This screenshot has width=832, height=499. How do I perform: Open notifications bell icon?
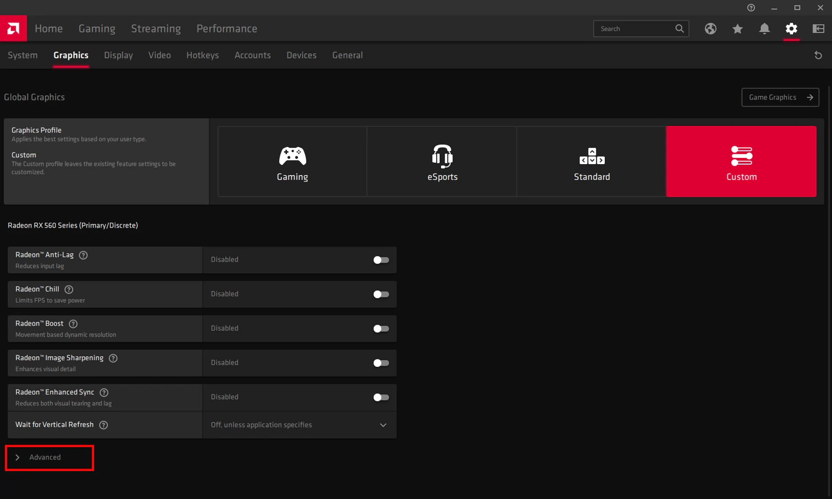coord(764,29)
